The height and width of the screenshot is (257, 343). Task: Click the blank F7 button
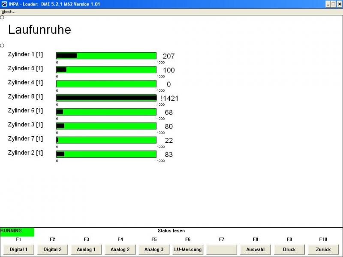pos(222,249)
